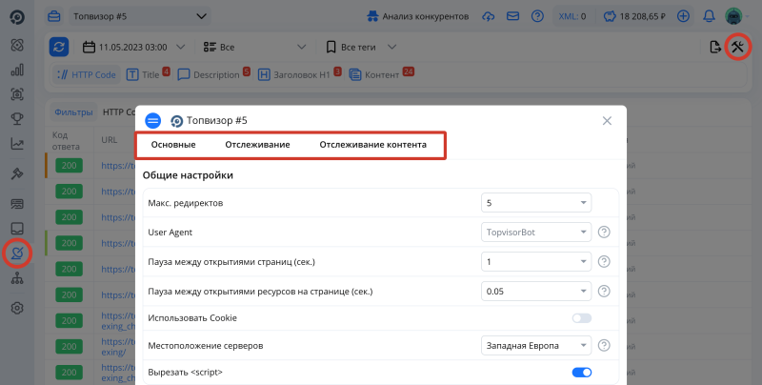
Task: Open the mail envelope icon in header
Action: (512, 16)
